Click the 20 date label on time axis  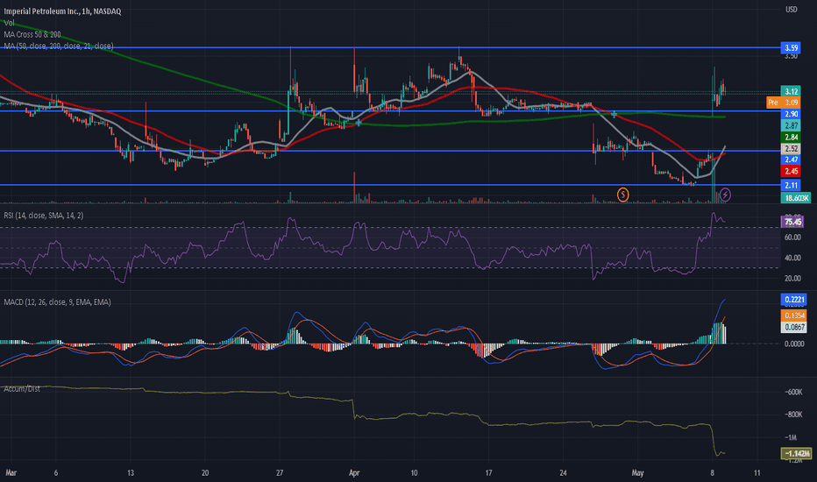coord(205,473)
